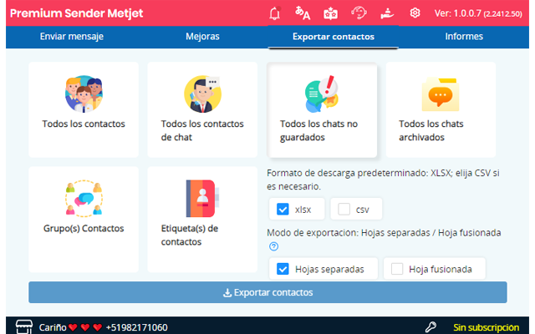This screenshot has height=334, width=535.
Task: Click the blue Exportar contactos button
Action: pos(267,292)
